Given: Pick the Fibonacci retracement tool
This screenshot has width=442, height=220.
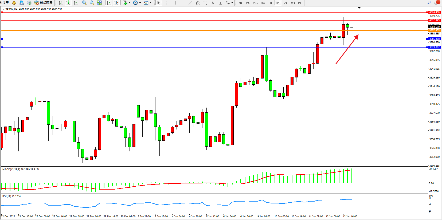Looking at the screenshot, I should [205, 3].
